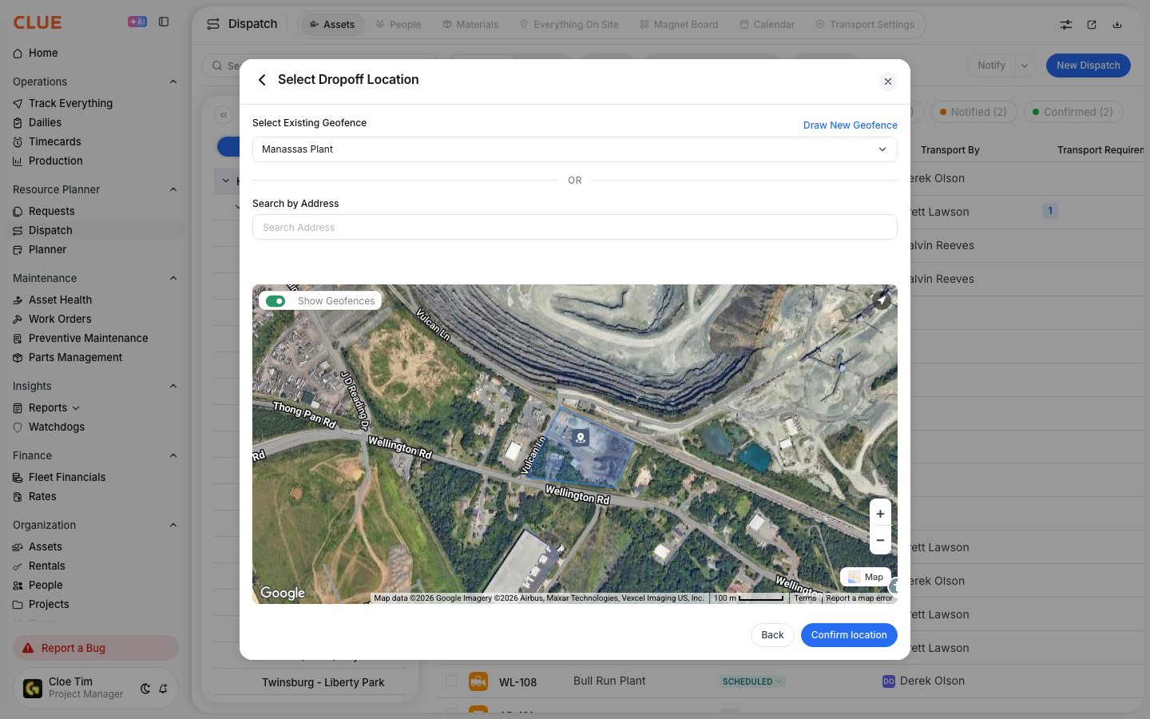The height and width of the screenshot is (719, 1150).
Task: Click the Planner sidebar icon
Action: [x=18, y=249]
